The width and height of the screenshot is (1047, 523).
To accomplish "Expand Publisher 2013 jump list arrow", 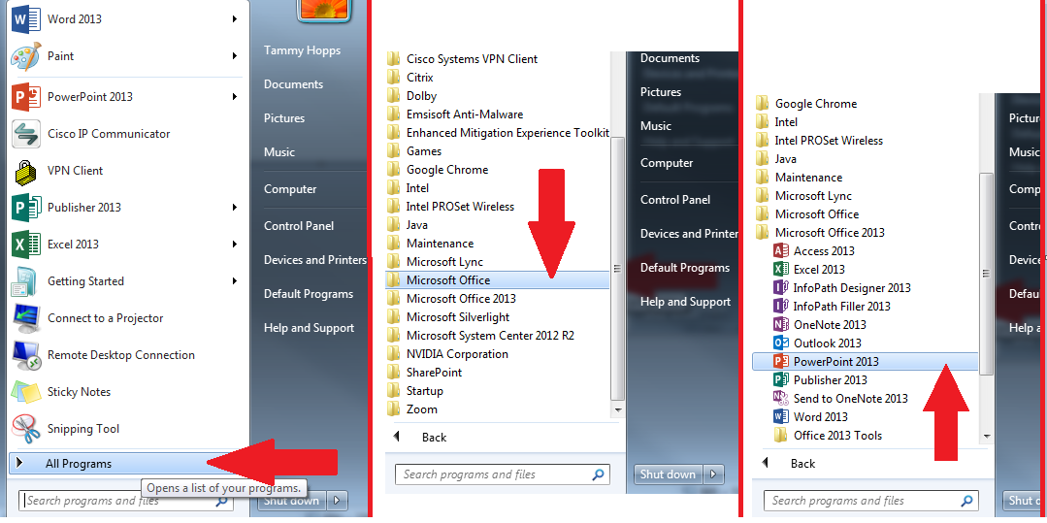I will 235,208.
